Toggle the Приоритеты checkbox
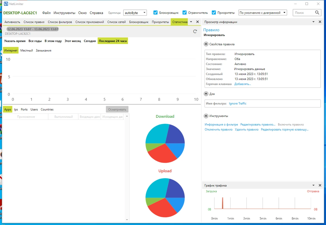 click(x=214, y=12)
